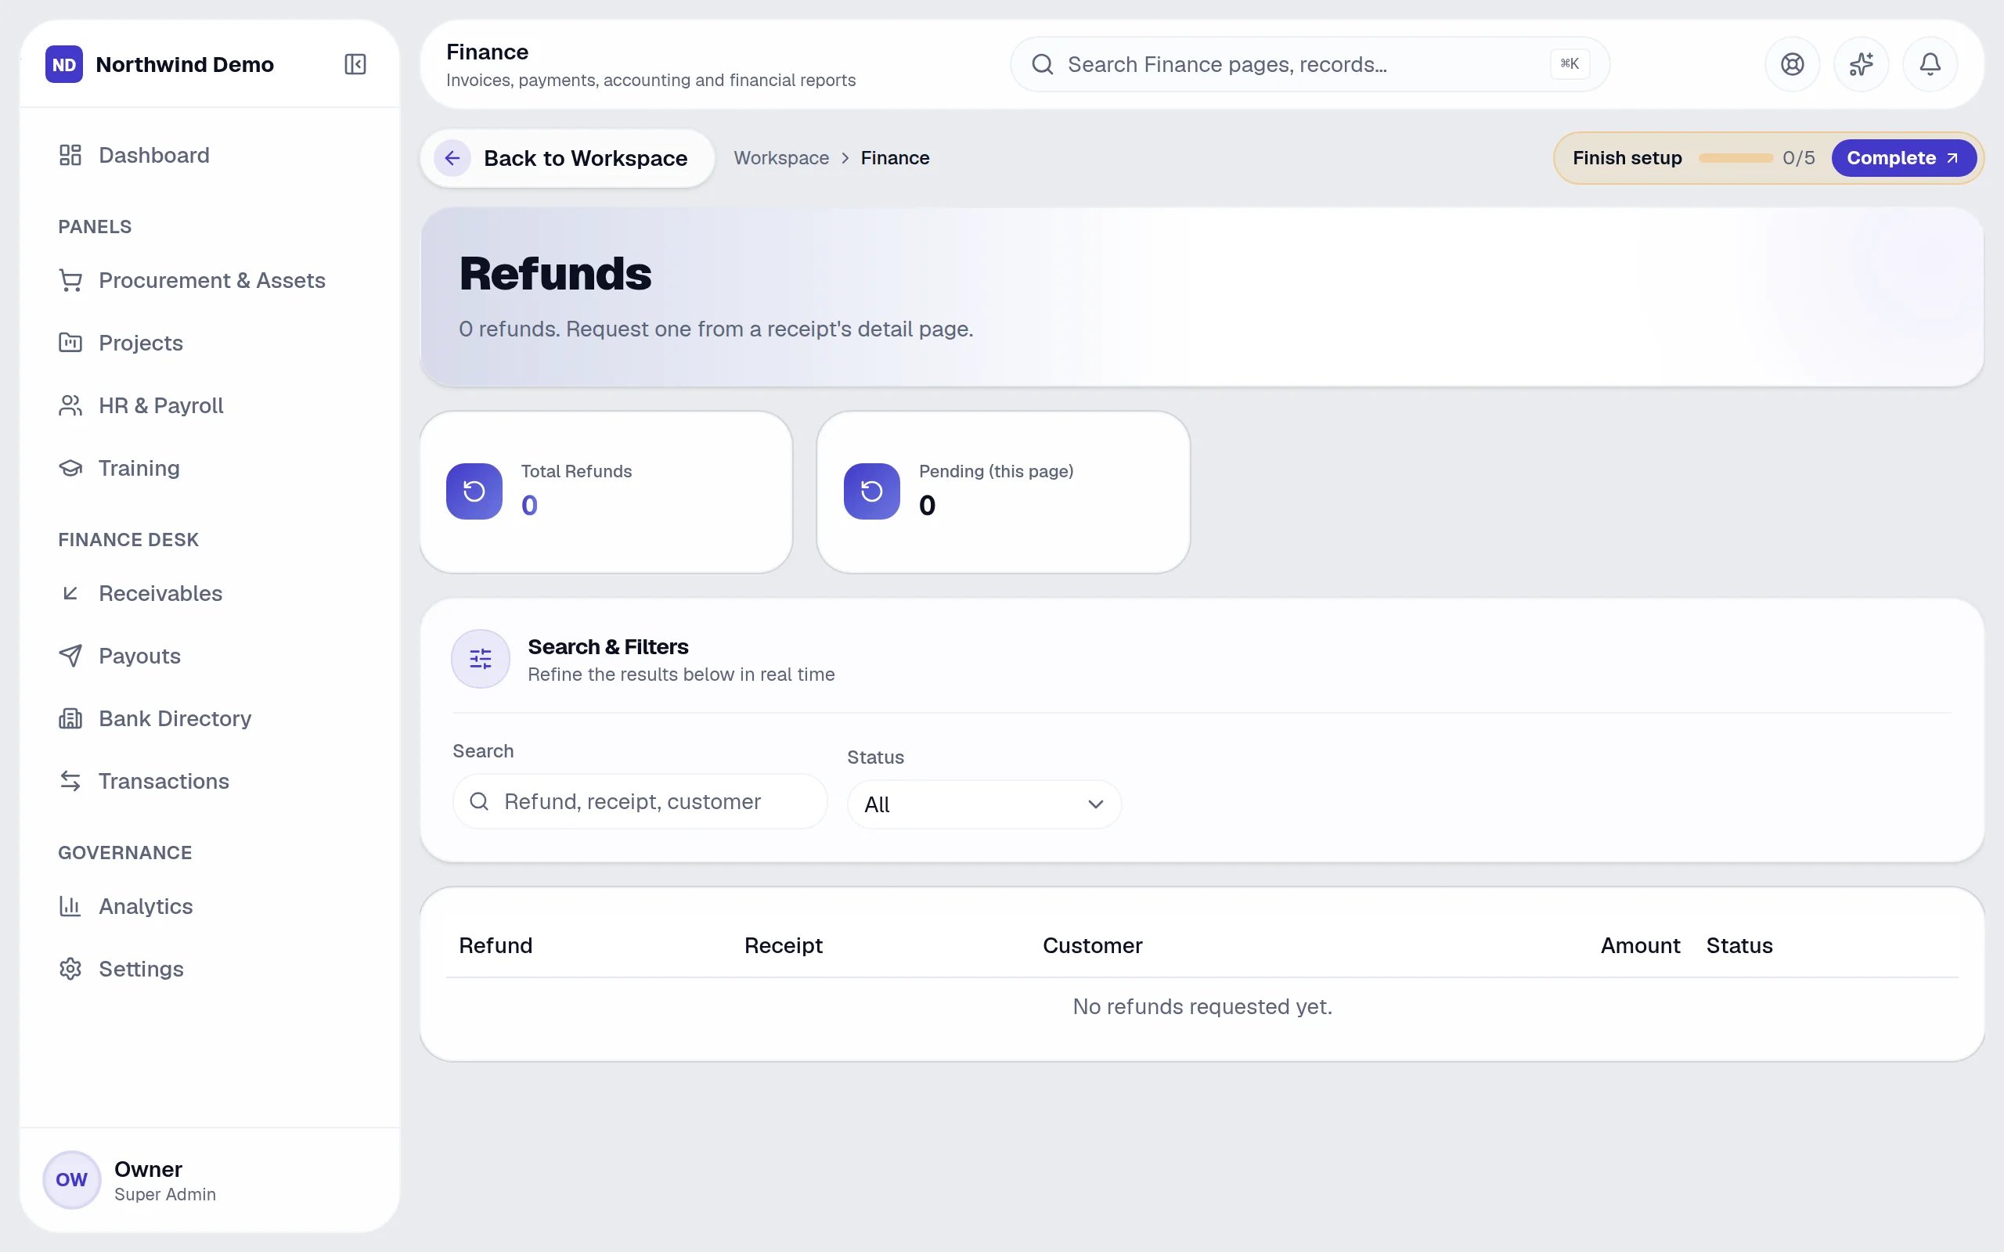Screen dimensions: 2004x1252
Task: Open Settings under Governance
Action: [210, 969]
